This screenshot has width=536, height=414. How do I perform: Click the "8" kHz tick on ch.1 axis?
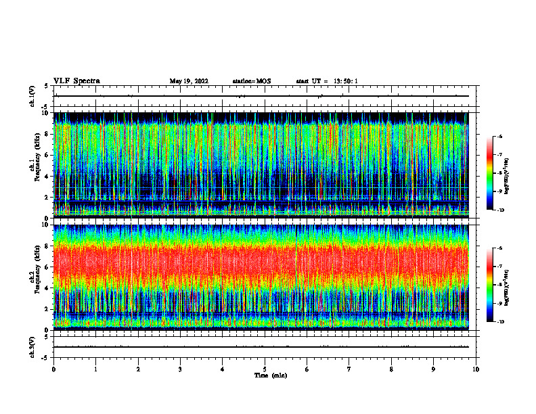click(47, 134)
